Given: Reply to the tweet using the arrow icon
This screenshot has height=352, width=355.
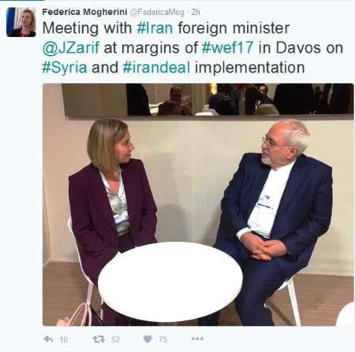Looking at the screenshot, I should point(48,339).
